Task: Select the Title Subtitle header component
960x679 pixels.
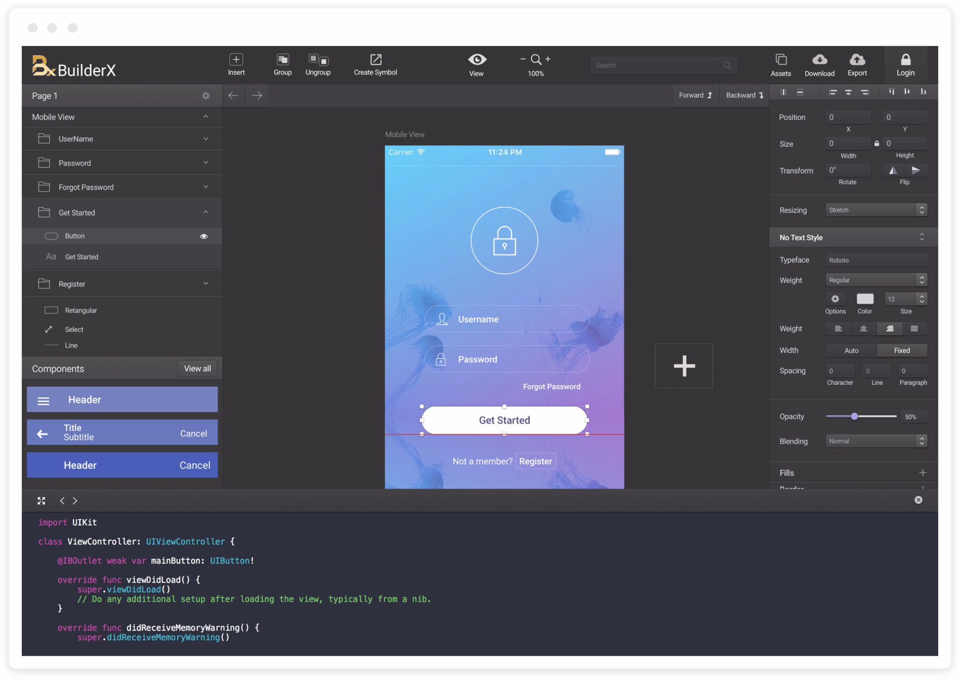Action: coord(122,433)
